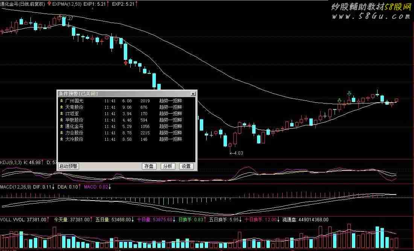Click the purple MACD: 0.02 readout

96,187
